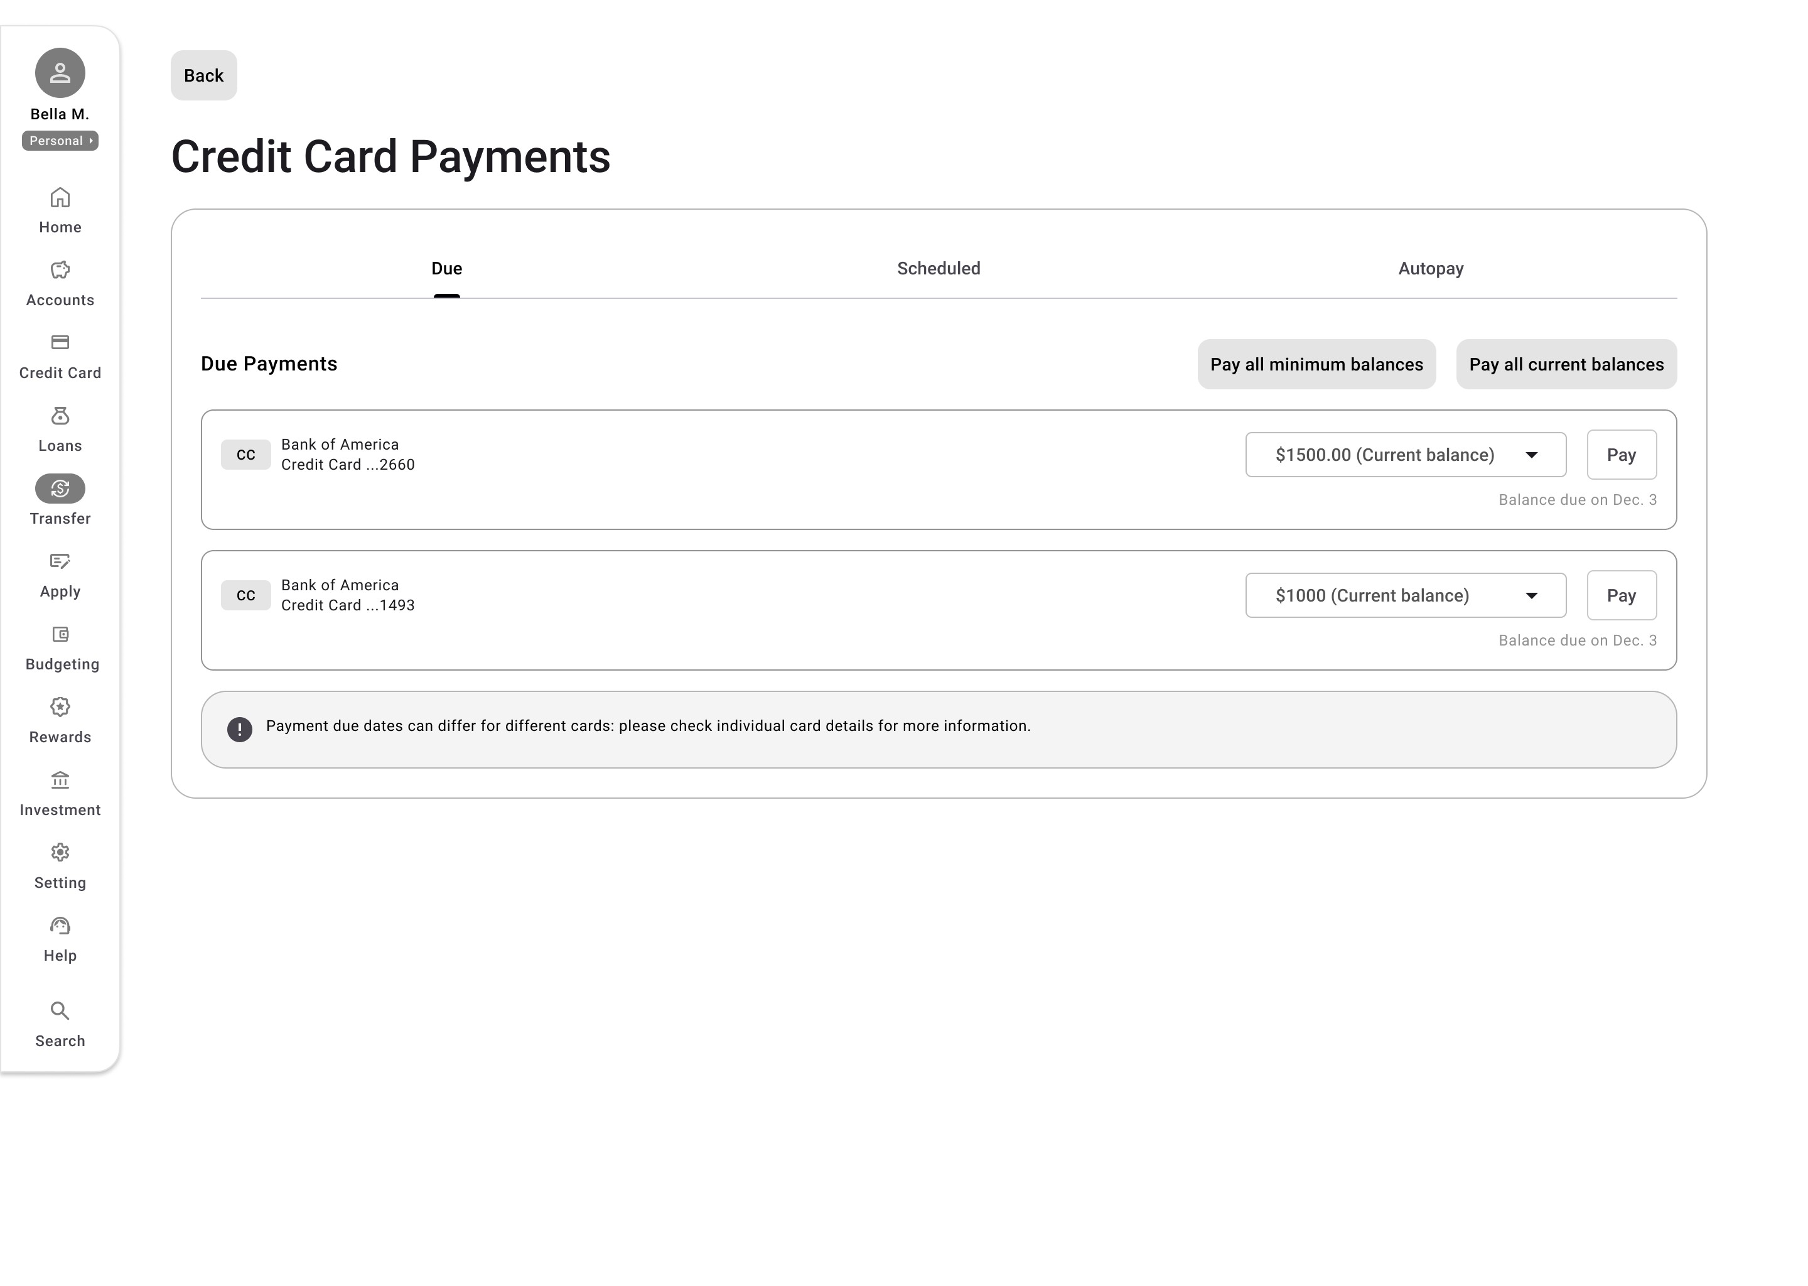Open the Home sidebar icon
The width and height of the screenshot is (1808, 1286).
coord(60,197)
